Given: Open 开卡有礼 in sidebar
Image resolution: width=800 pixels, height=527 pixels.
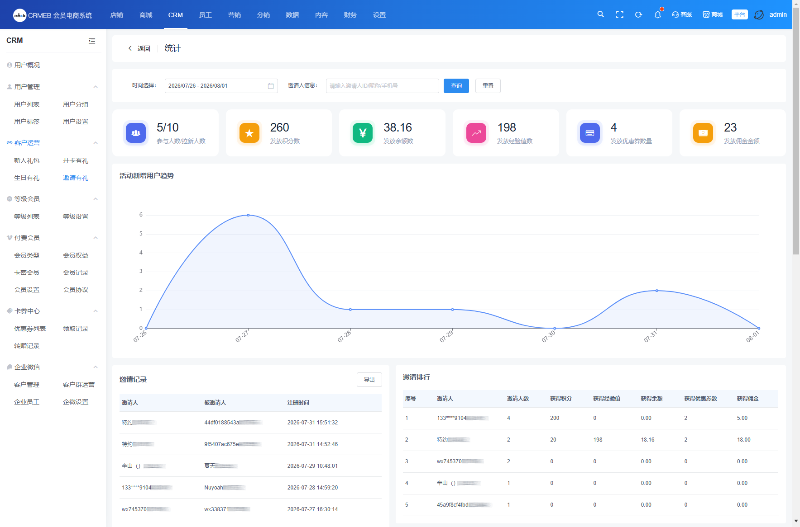Looking at the screenshot, I should point(76,160).
